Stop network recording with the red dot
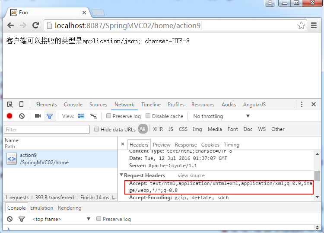Image resolution: width=324 pixels, height=233 pixels. click(10, 116)
